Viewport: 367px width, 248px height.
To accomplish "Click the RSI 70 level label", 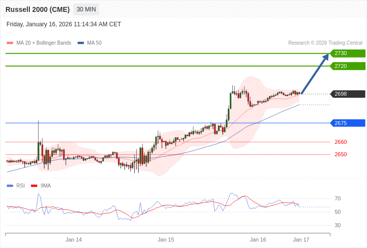I will pyautogui.click(x=338, y=198).
